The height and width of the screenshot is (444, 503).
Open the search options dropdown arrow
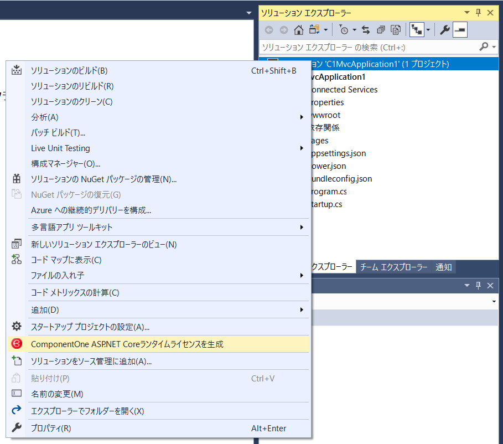494,47
